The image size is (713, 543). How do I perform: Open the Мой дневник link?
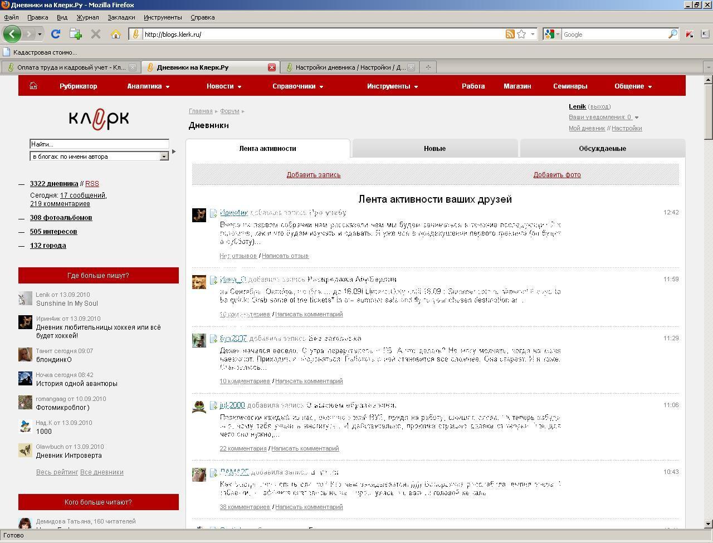(x=587, y=128)
